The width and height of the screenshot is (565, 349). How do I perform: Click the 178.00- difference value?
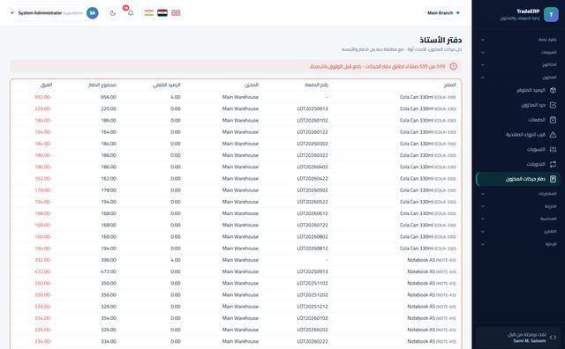(43, 190)
